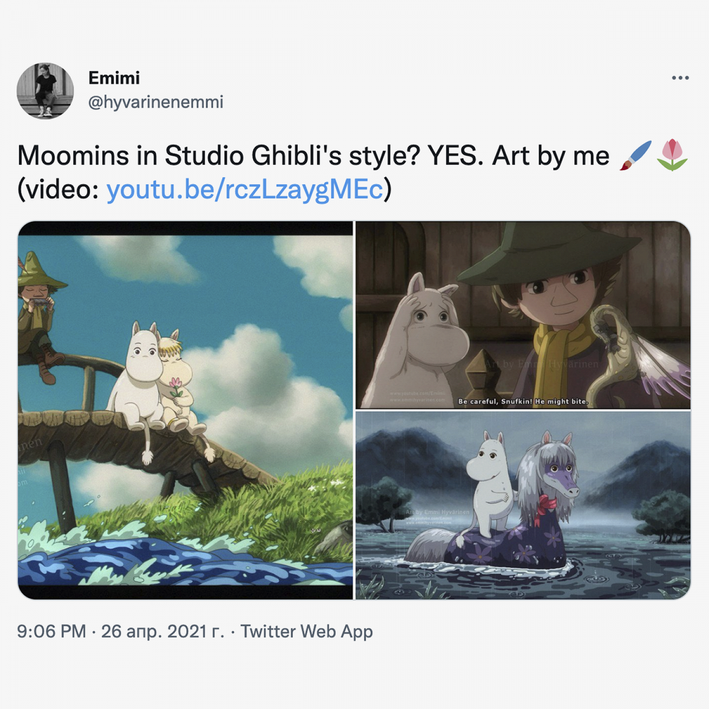The image size is (709, 709).
Task: Click the paintbrush emoji in the tweet
Action: [x=636, y=156]
